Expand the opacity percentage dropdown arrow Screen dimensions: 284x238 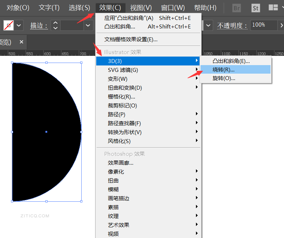point(282,25)
